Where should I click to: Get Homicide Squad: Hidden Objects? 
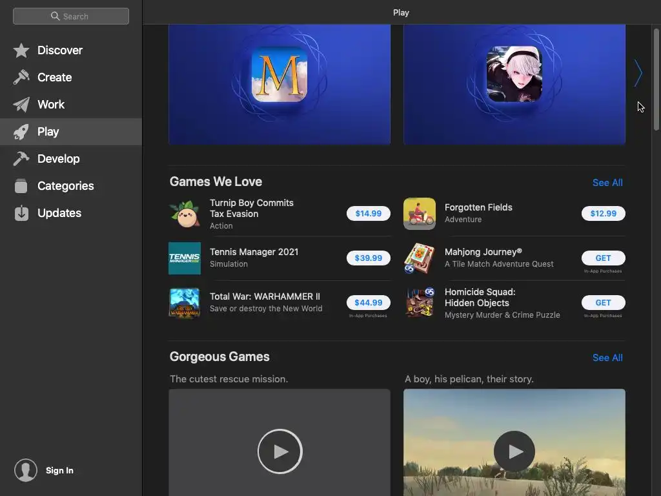click(604, 302)
